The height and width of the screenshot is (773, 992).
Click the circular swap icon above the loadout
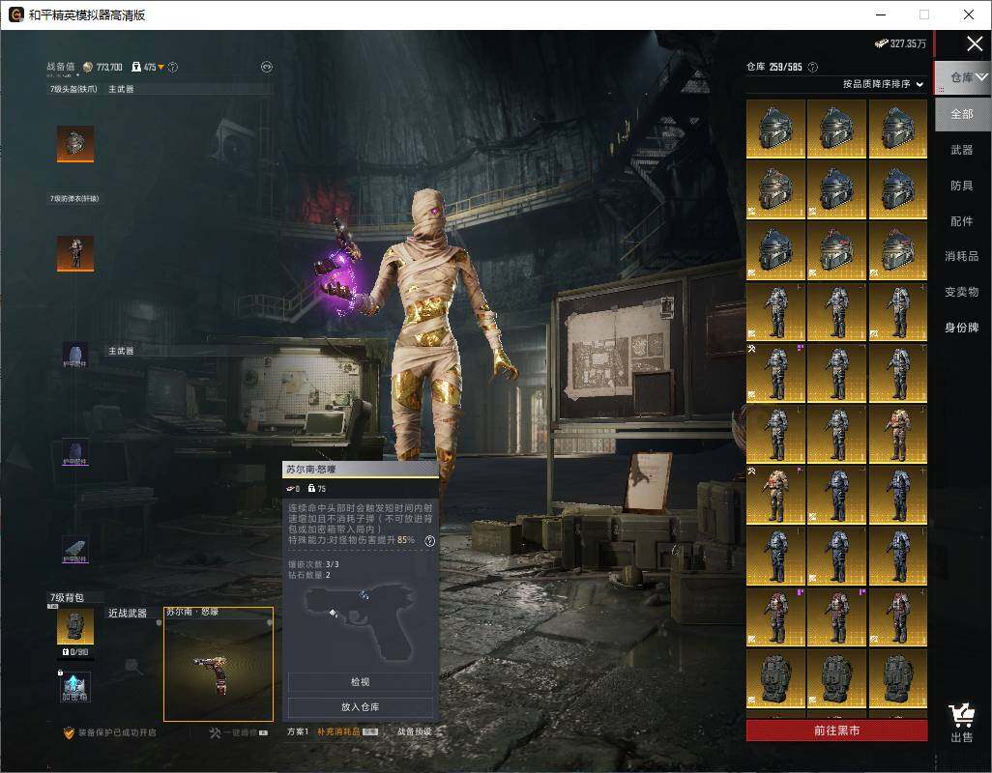point(266,67)
